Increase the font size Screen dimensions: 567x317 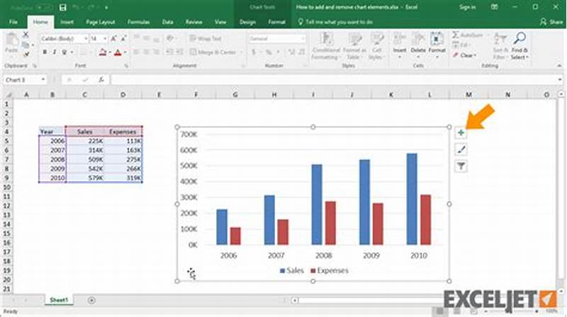113,39
